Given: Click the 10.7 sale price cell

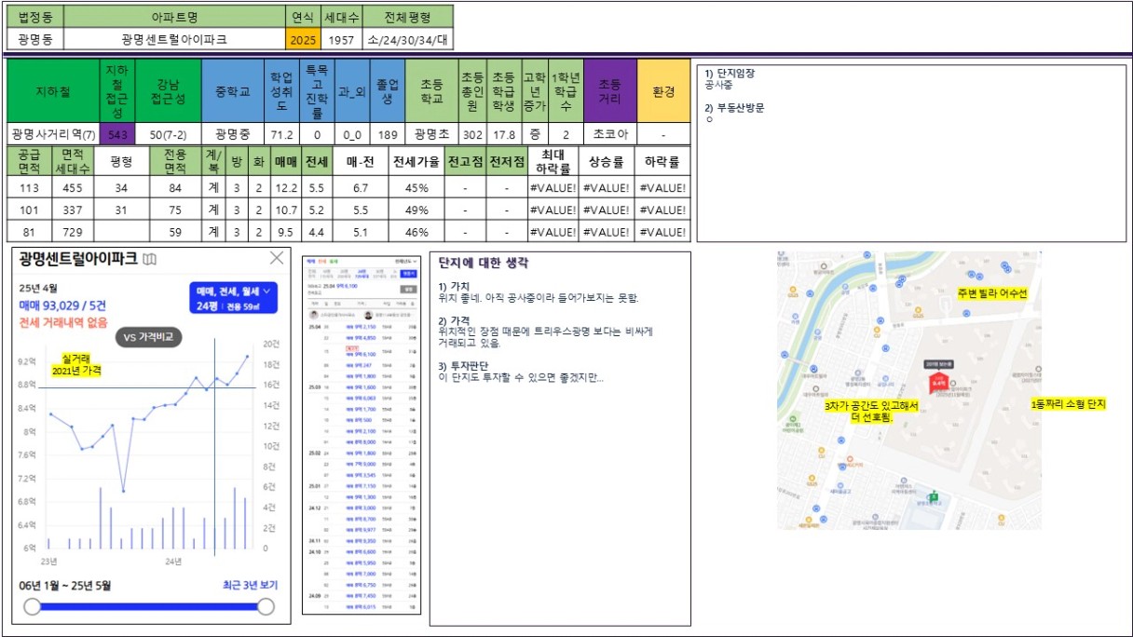Looking at the screenshot, I should point(285,210).
